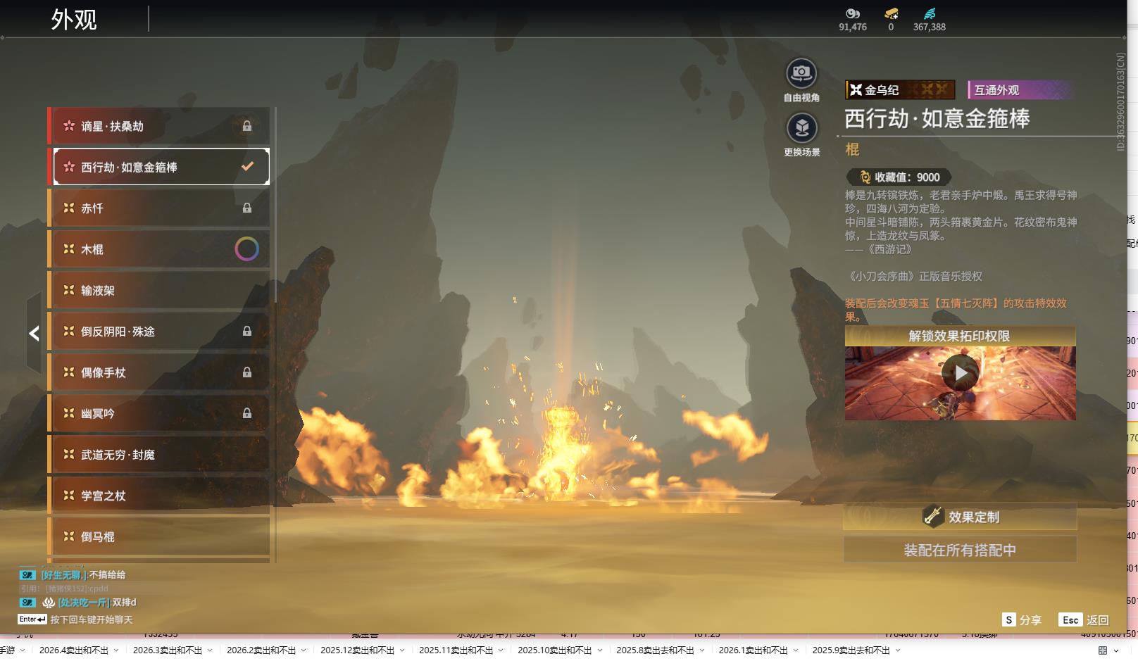Click the lock icon on 摘星·扶桑劫
Image resolution: width=1138 pixels, height=661 pixels.
(247, 126)
